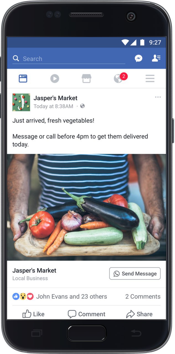175x354 pixels.
Task: Click the Comment button
Action: (86, 314)
